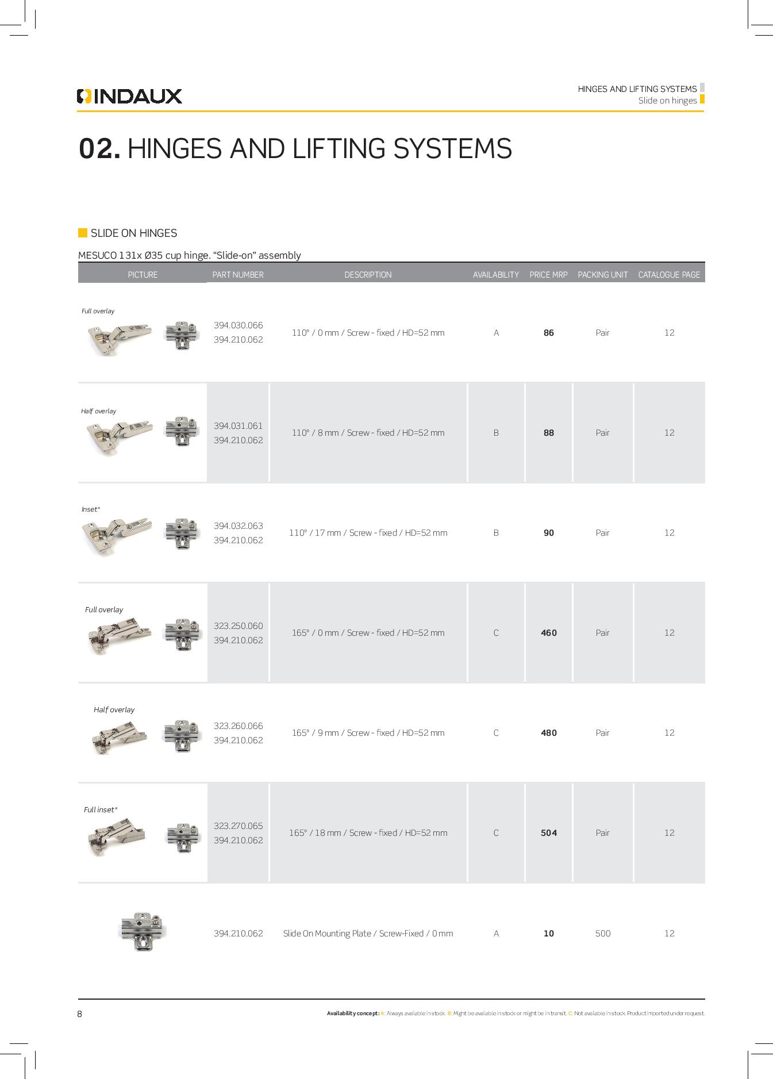Click the CATALOGUE PAGE column header

(669, 275)
